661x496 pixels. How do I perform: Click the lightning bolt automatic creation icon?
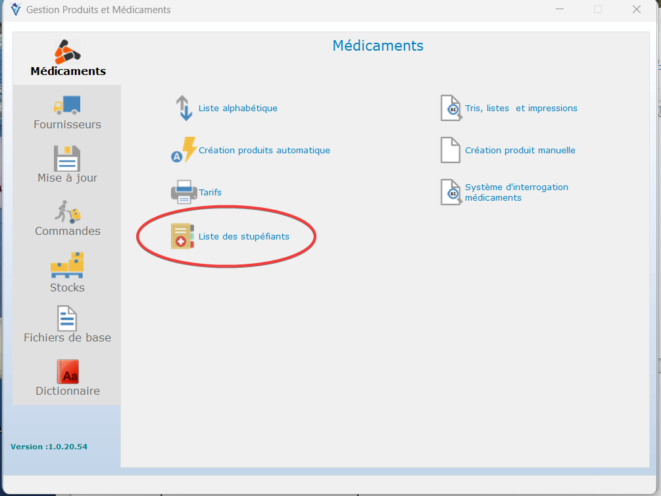[184, 150]
